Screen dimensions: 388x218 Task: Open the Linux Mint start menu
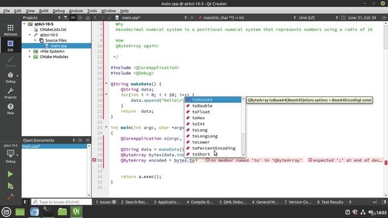click(6, 212)
